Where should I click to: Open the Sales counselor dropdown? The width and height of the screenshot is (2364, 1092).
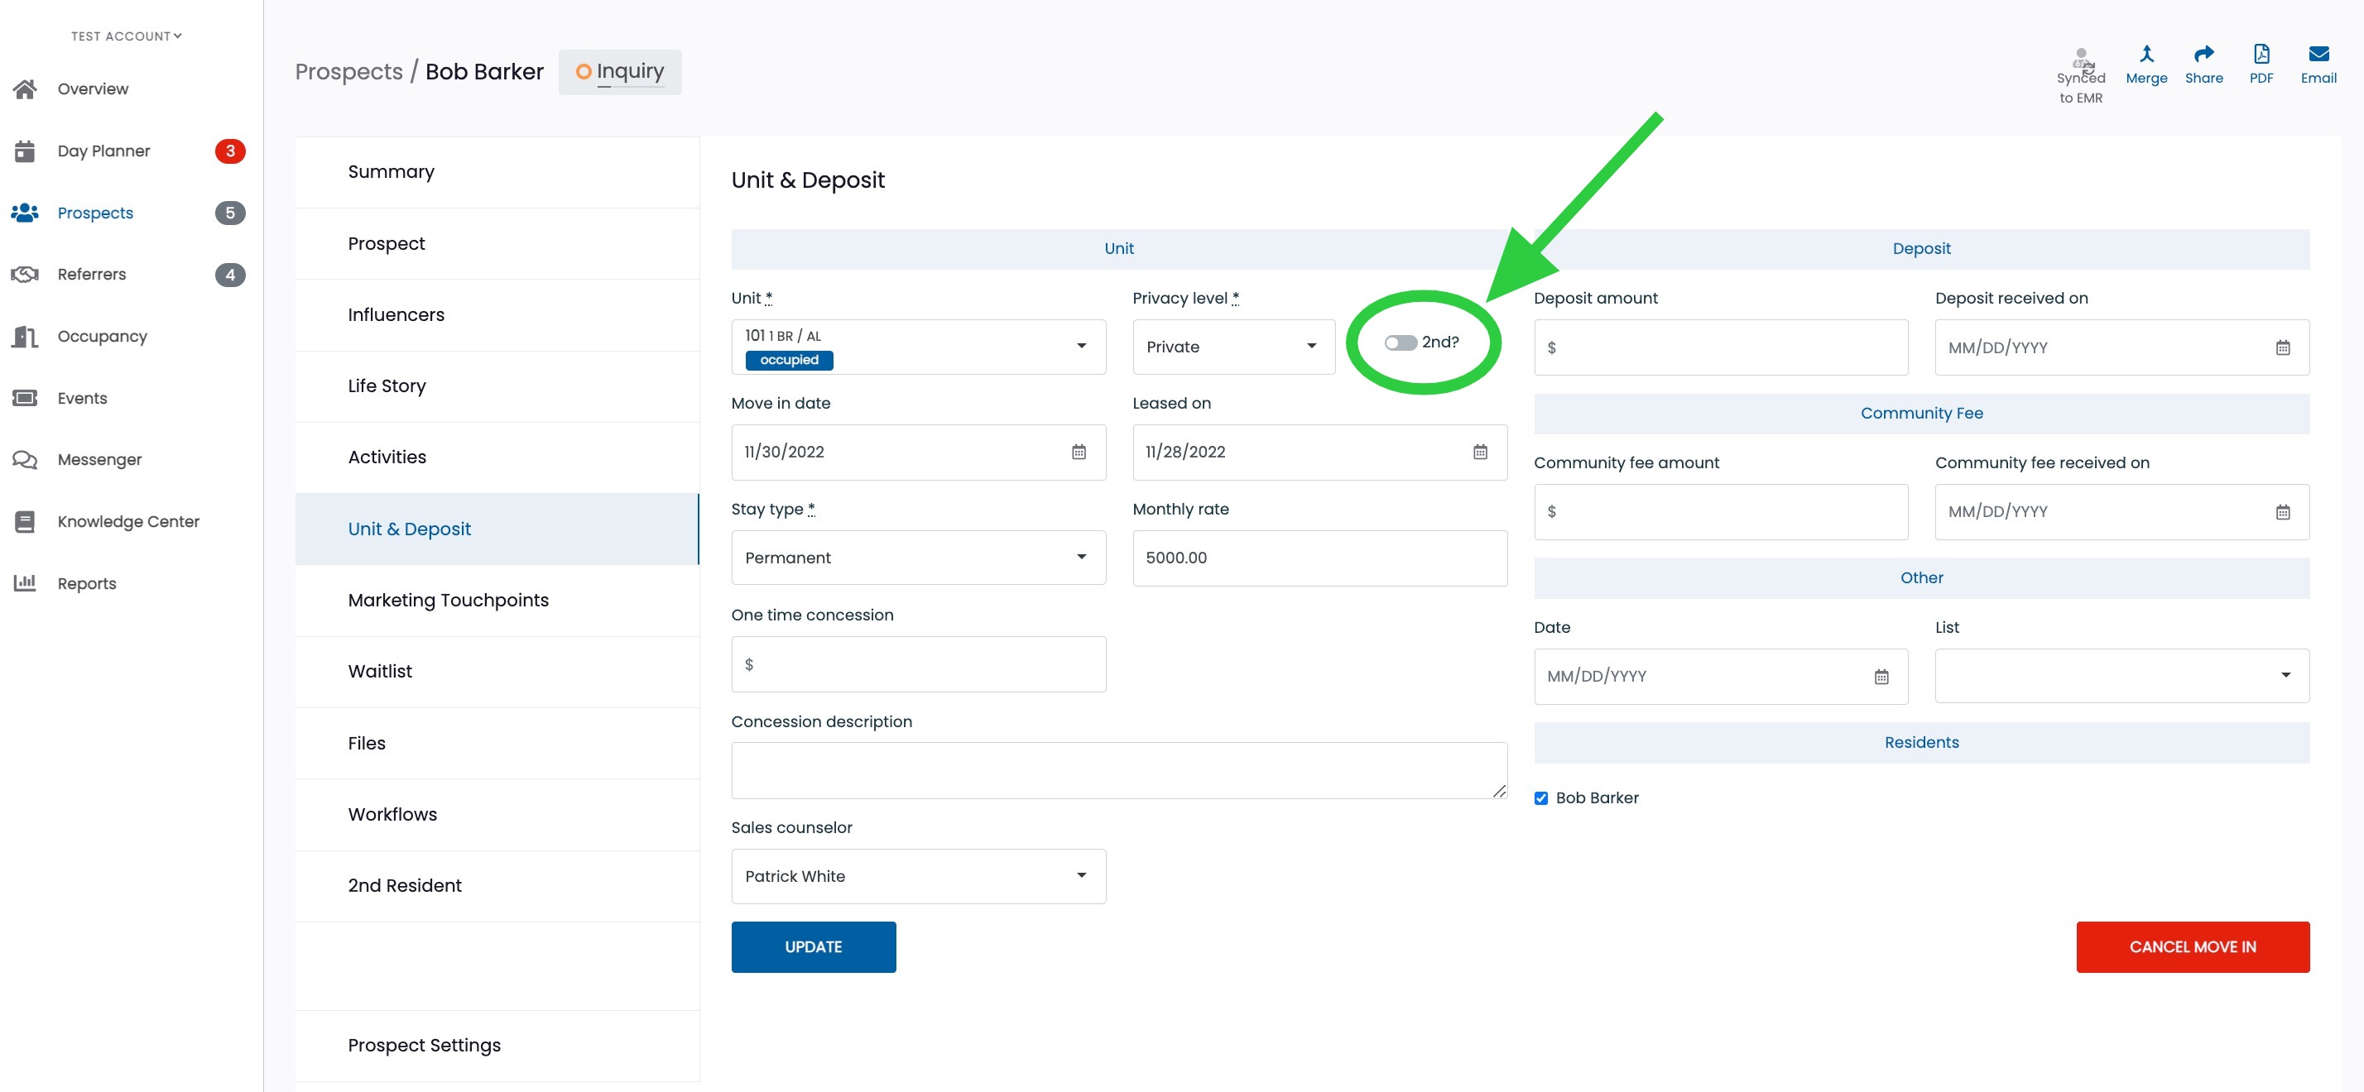pos(918,877)
